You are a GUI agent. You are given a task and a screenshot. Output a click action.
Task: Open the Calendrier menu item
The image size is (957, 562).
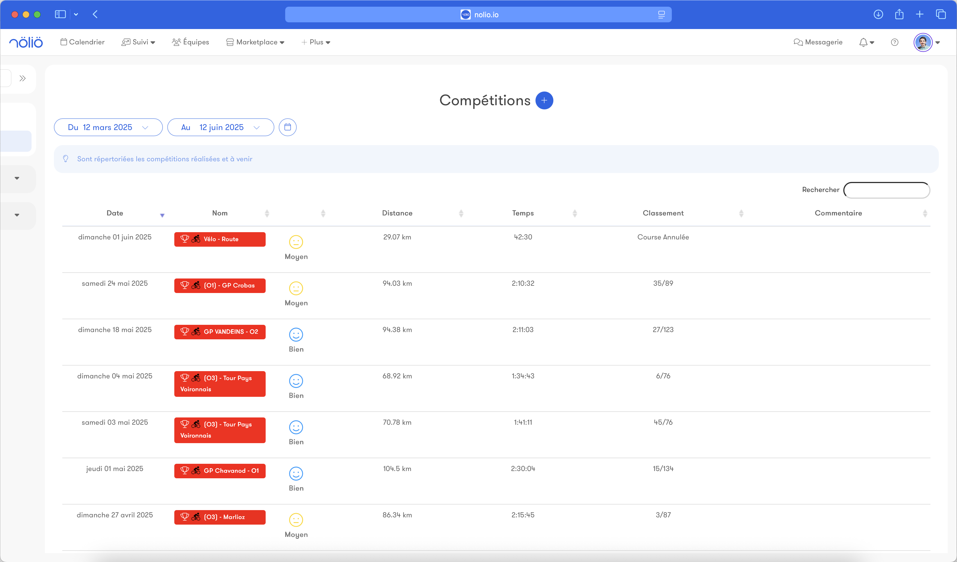(82, 42)
